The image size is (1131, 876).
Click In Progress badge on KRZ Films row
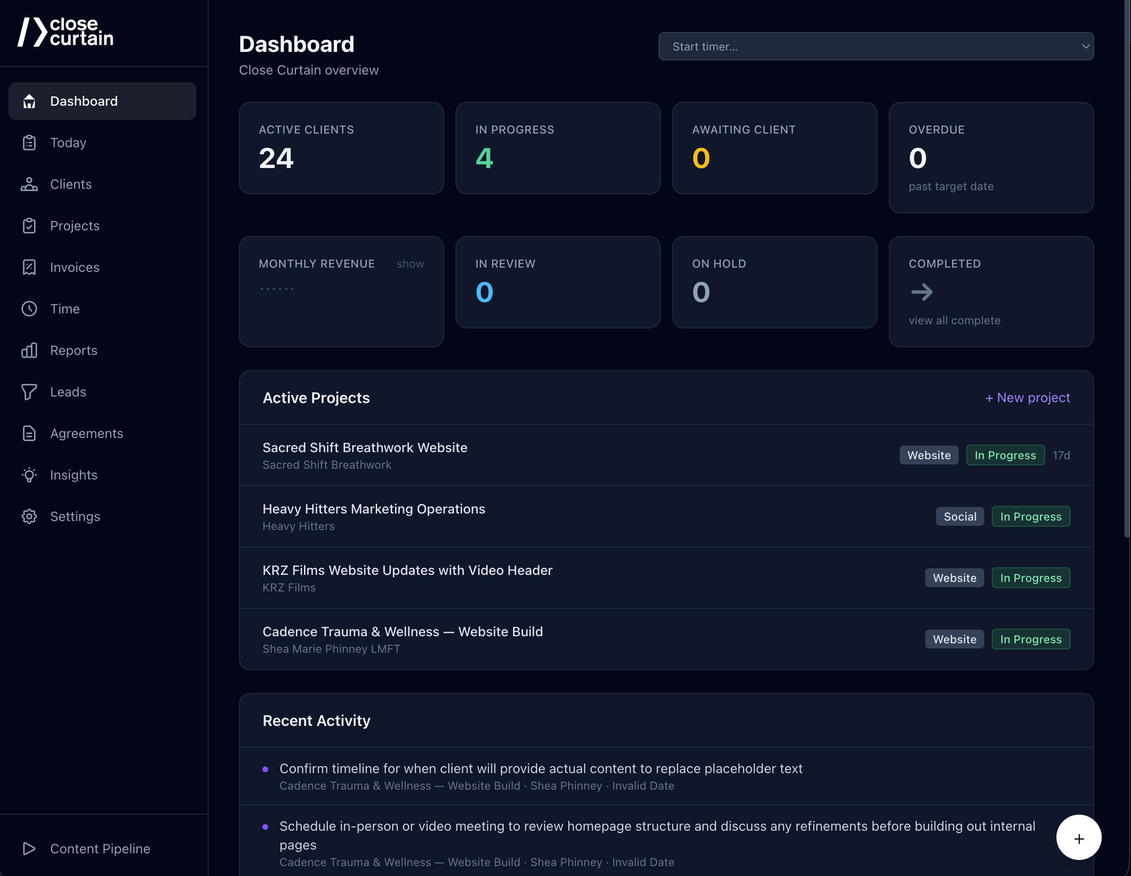point(1030,578)
